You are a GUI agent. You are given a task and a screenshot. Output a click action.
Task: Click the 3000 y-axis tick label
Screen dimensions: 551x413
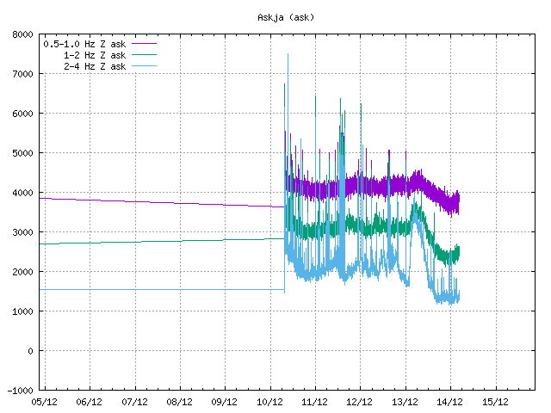coord(23,232)
